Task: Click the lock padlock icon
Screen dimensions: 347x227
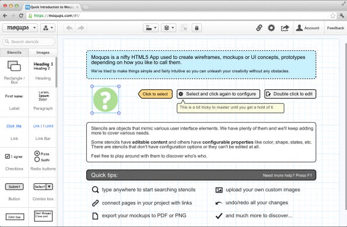Action: 197,28
